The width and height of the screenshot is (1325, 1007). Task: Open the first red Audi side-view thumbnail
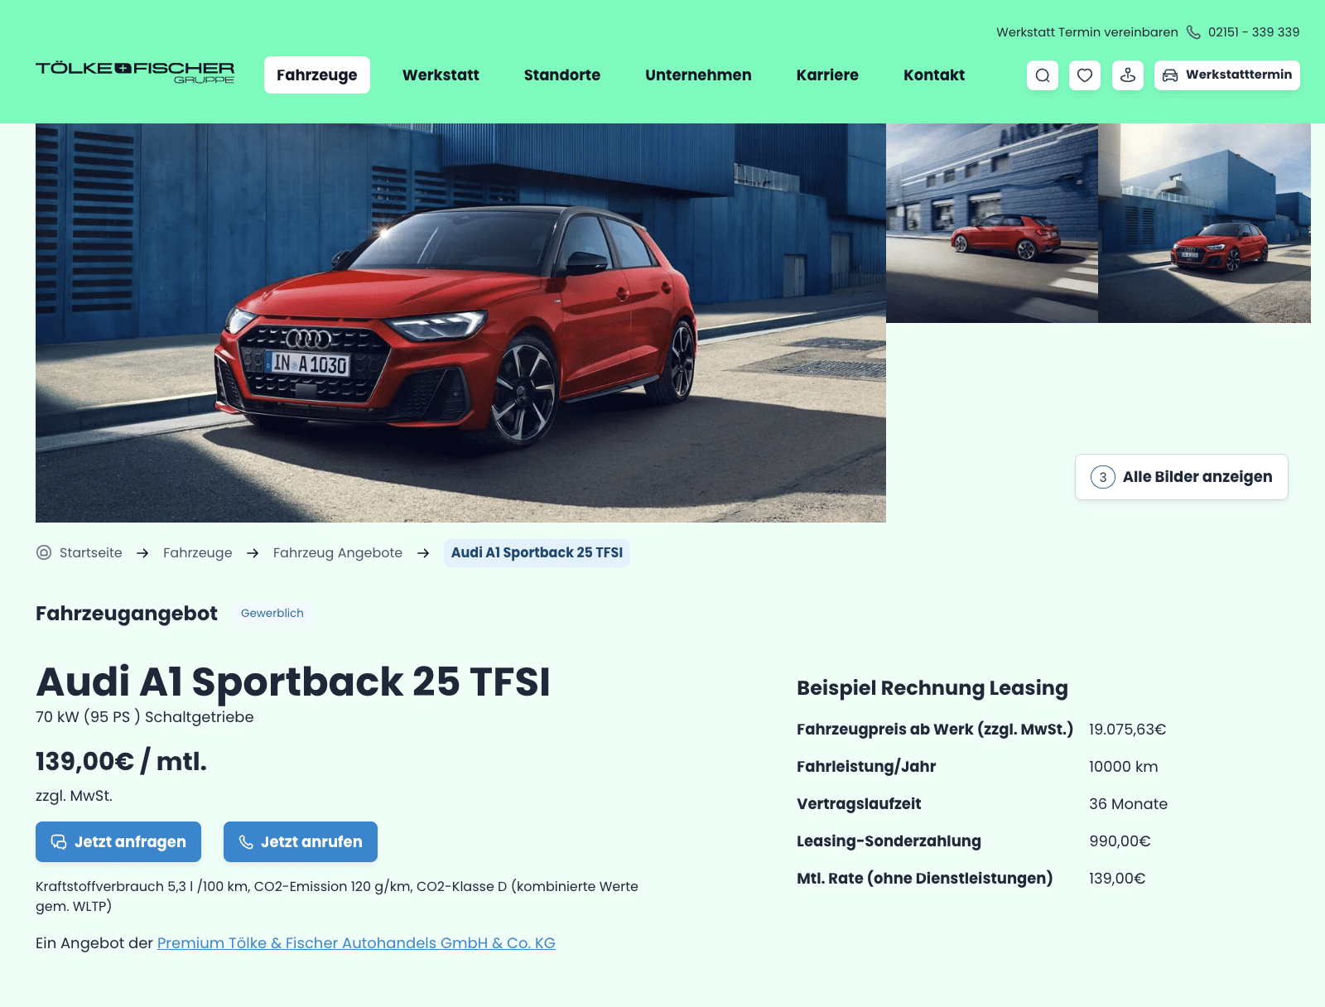[x=992, y=223]
